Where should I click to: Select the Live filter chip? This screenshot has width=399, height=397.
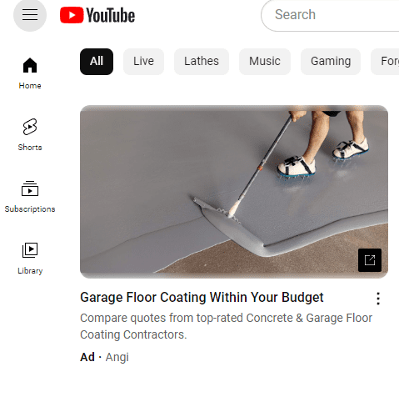(143, 62)
